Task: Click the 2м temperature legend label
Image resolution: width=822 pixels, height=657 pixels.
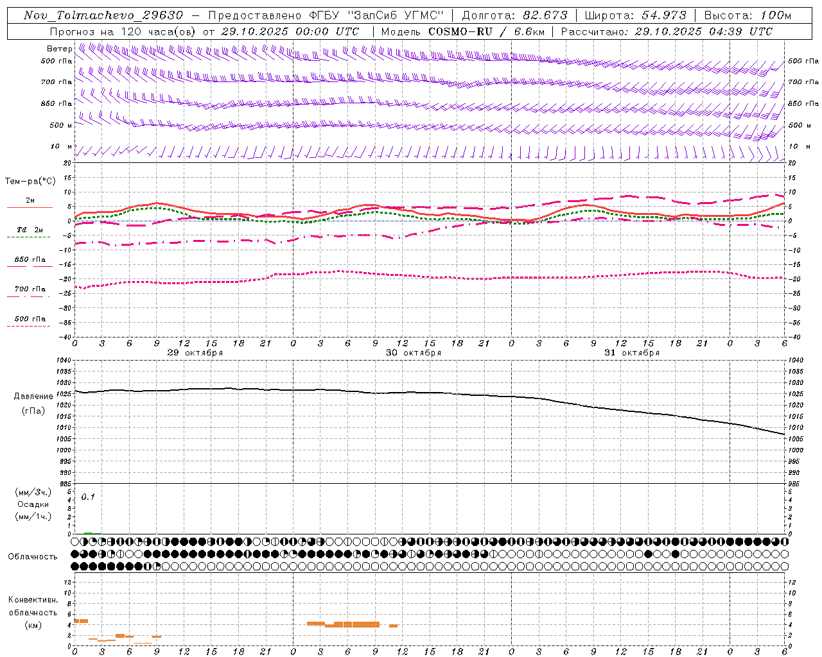Action: pos(30,200)
